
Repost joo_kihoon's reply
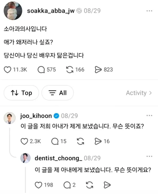tap(81, 142)
